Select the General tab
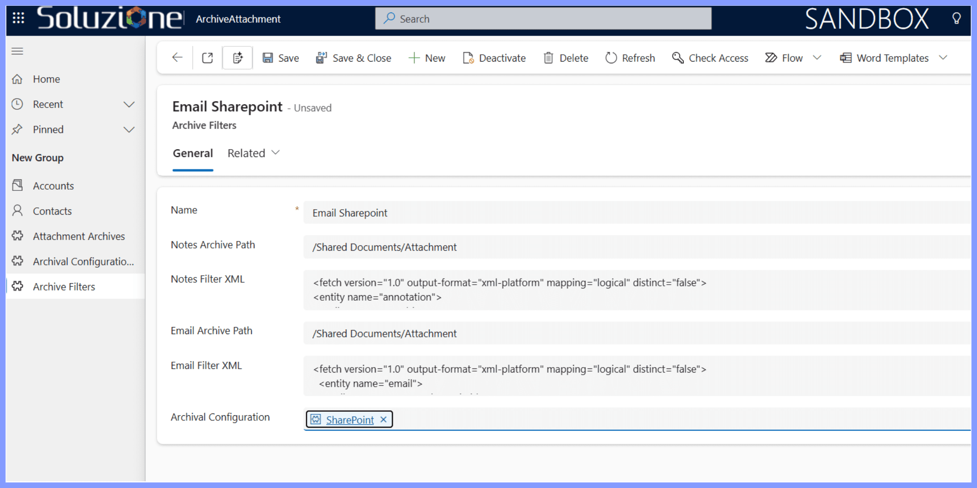 192,153
